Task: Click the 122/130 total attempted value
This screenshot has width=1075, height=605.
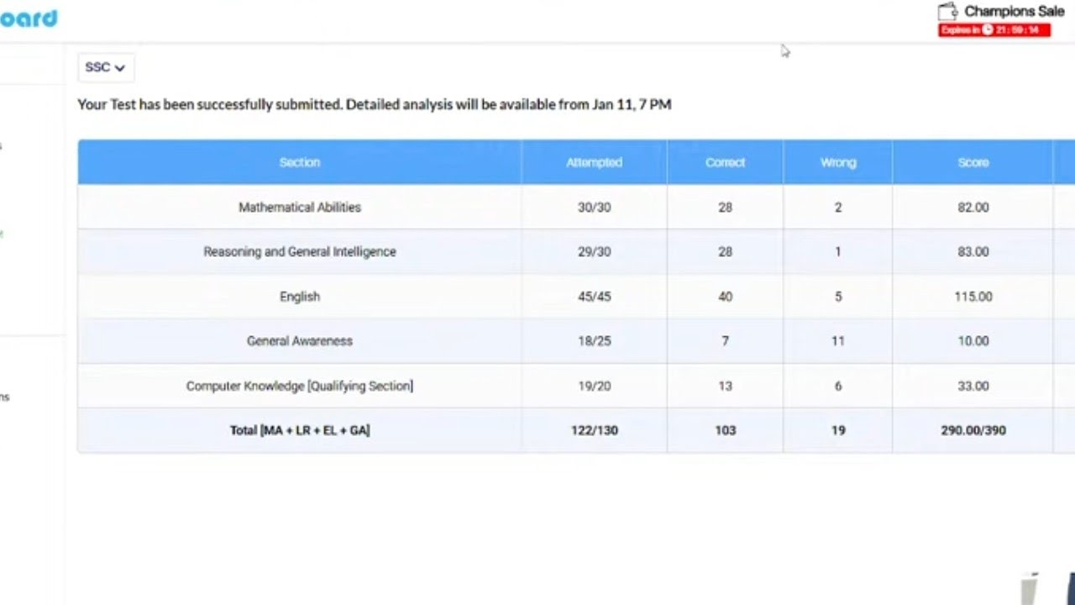Action: coord(594,430)
